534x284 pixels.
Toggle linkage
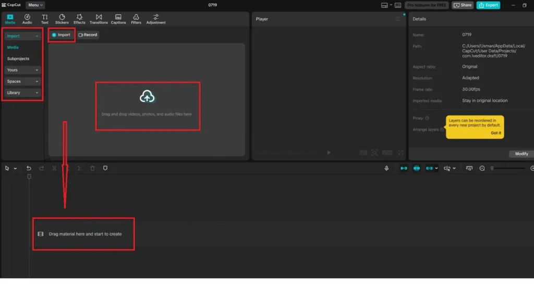429,168
